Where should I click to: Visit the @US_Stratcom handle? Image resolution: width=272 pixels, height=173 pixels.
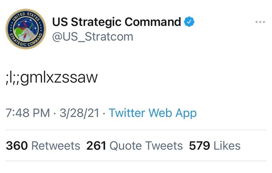pos(92,37)
